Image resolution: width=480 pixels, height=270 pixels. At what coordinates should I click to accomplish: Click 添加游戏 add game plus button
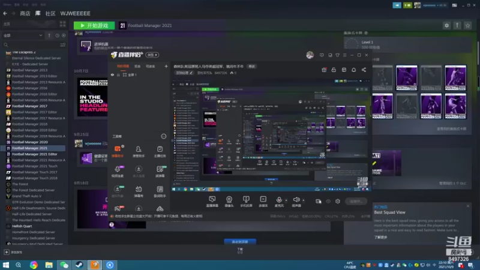click(7, 252)
